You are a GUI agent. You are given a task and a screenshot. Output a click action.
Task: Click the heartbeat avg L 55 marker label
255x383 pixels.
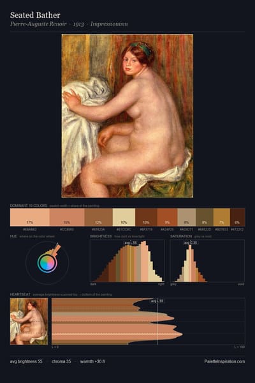tap(157, 301)
